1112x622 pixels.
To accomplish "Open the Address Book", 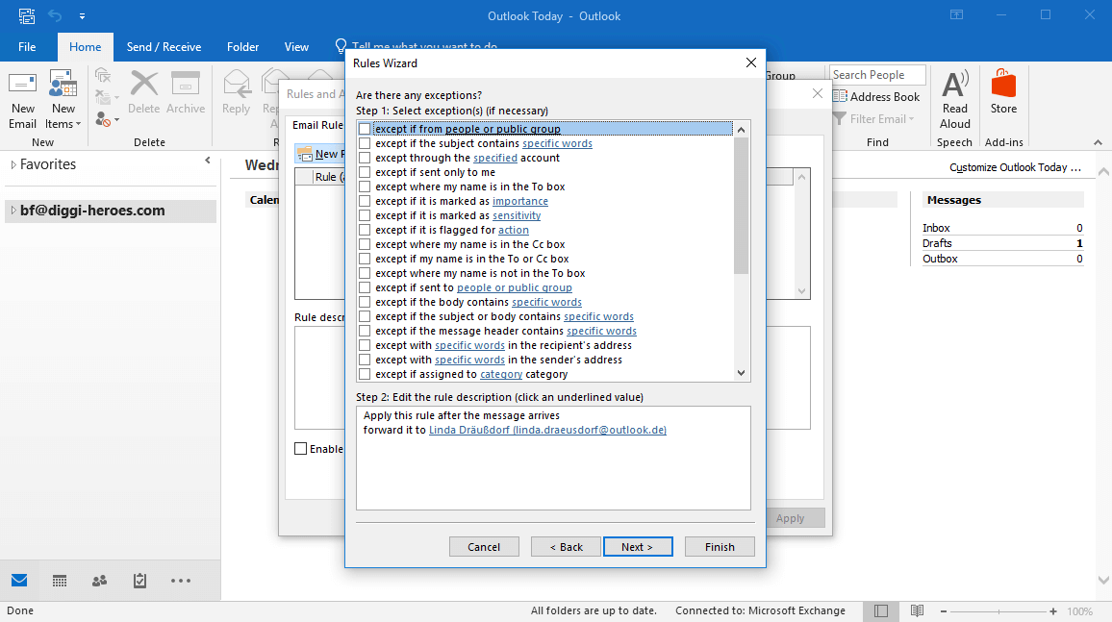I will coord(876,97).
